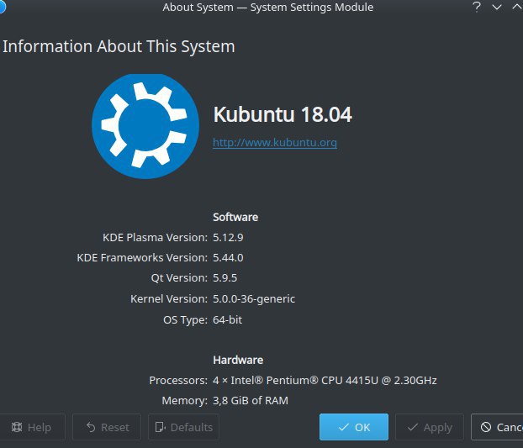523x448 pixels.
Task: Click the up chevron maximize icon in title bar
Action: (516, 7)
